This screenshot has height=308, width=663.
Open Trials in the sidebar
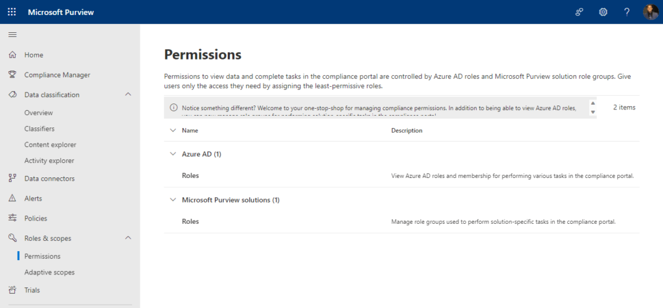pyautogui.click(x=32, y=291)
